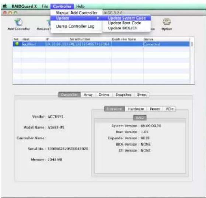Click EFI Version value NONE
The height and width of the screenshot is (198, 206).
coord(146,150)
